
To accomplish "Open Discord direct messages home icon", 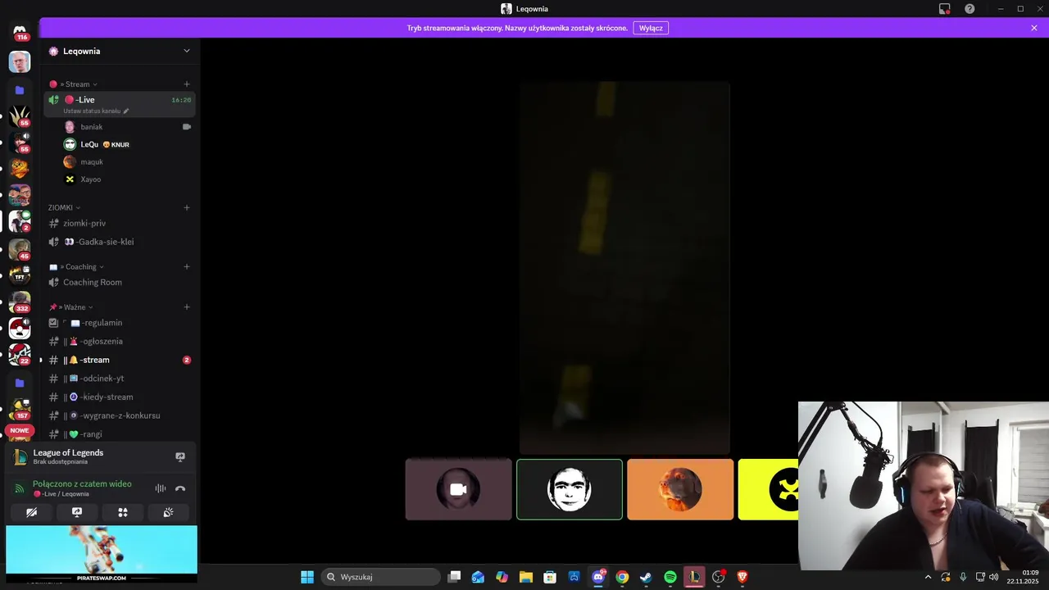I will click(20, 31).
